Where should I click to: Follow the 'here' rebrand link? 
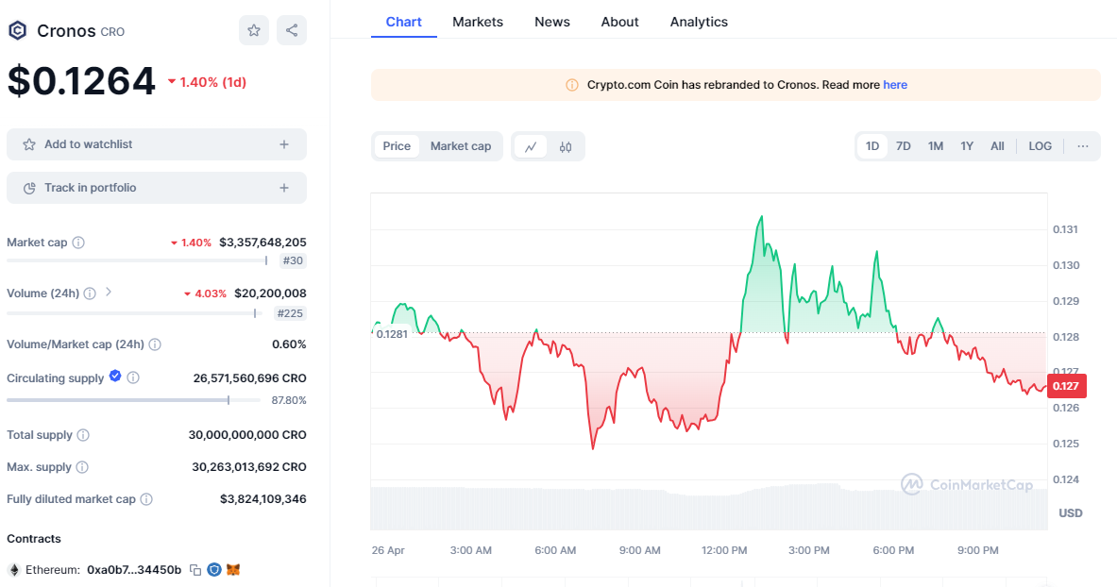[x=895, y=85]
